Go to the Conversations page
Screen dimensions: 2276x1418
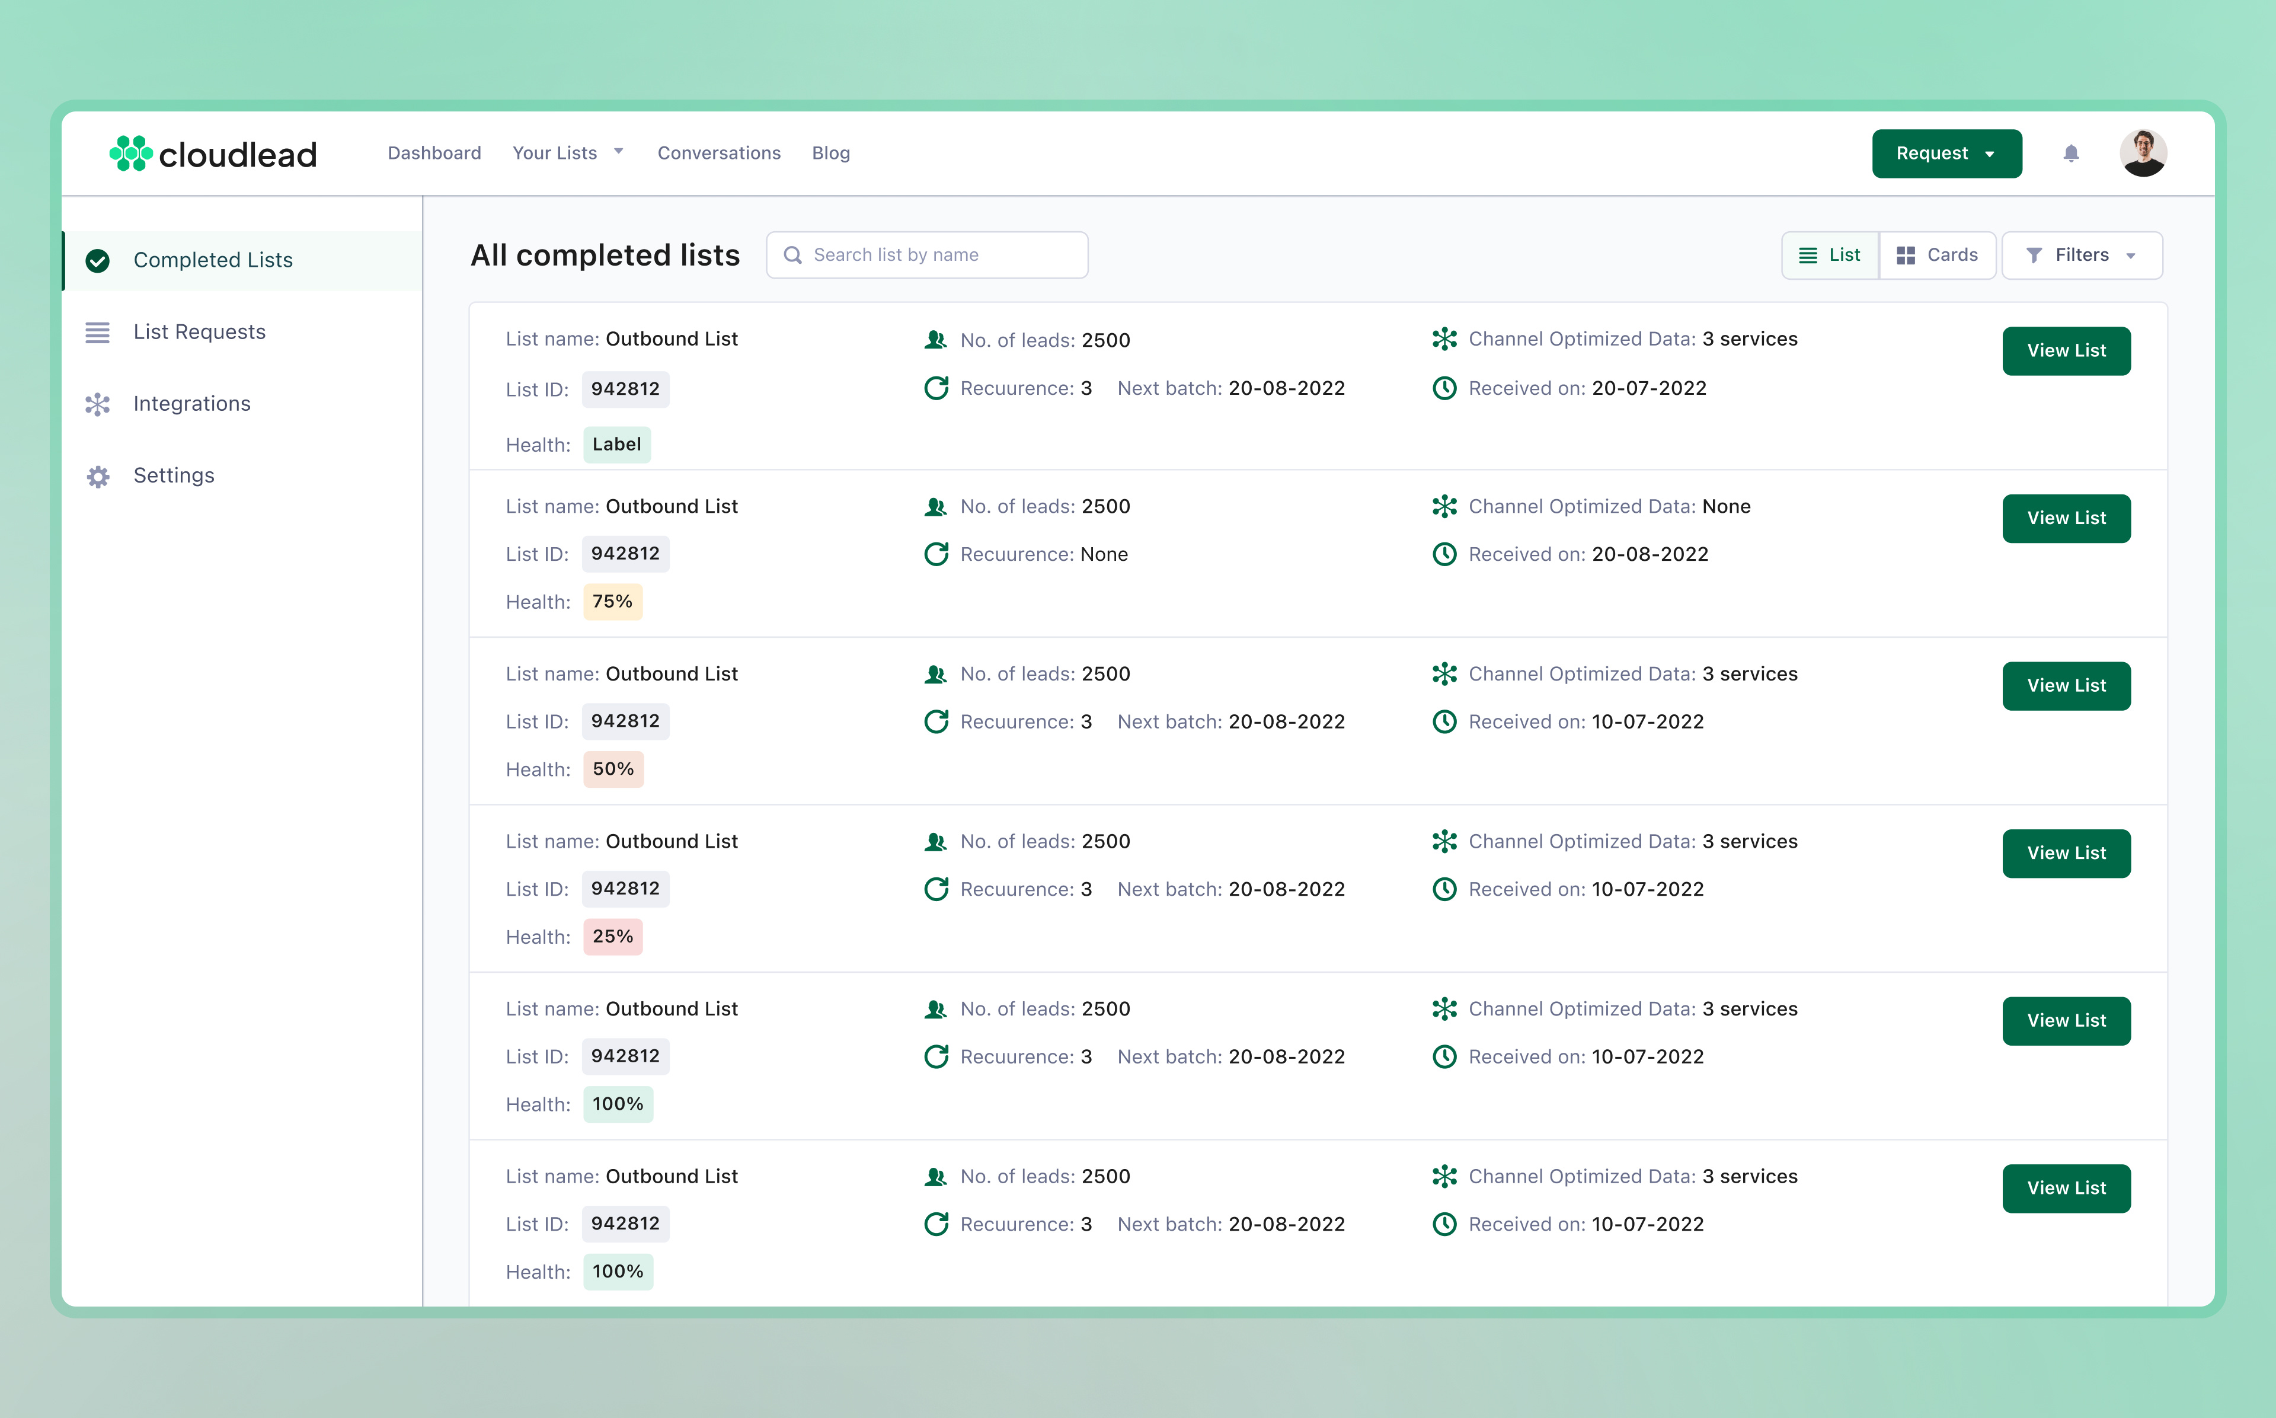tap(719, 153)
